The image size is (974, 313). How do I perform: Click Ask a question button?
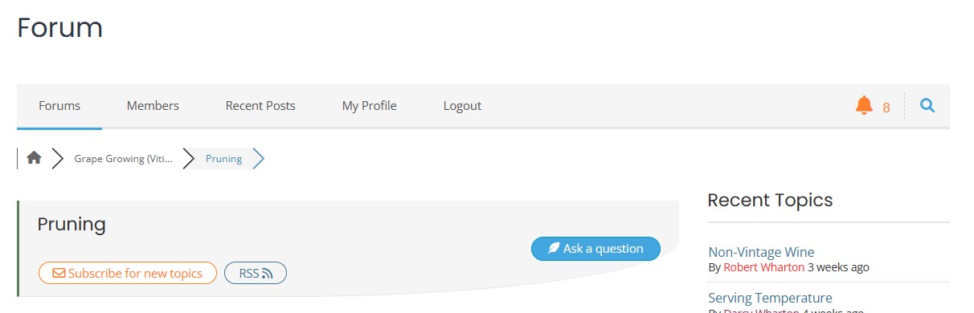(x=595, y=249)
